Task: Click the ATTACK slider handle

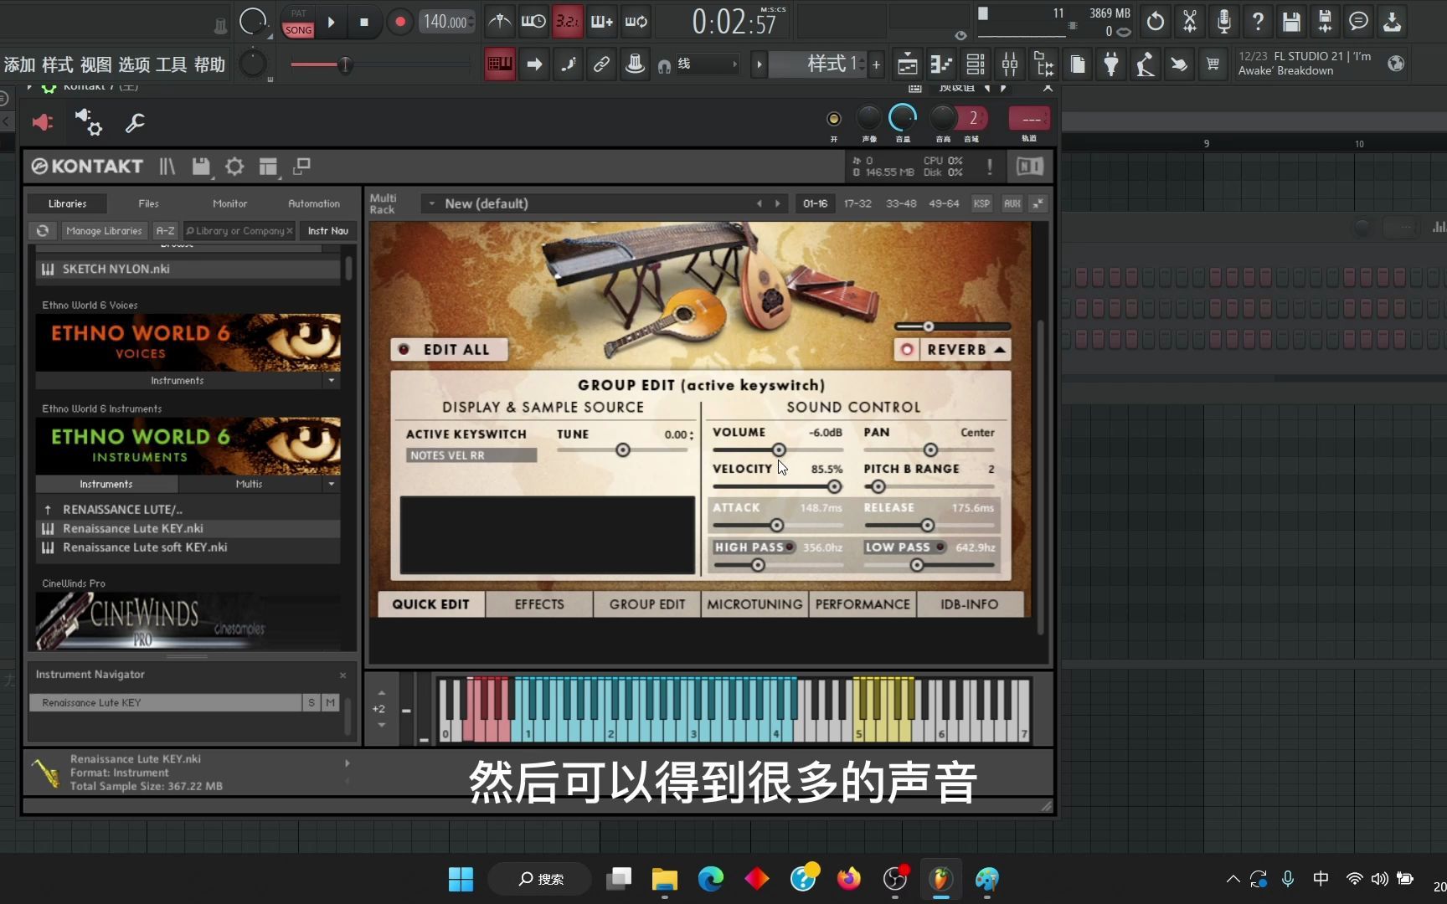Action: pos(776,526)
